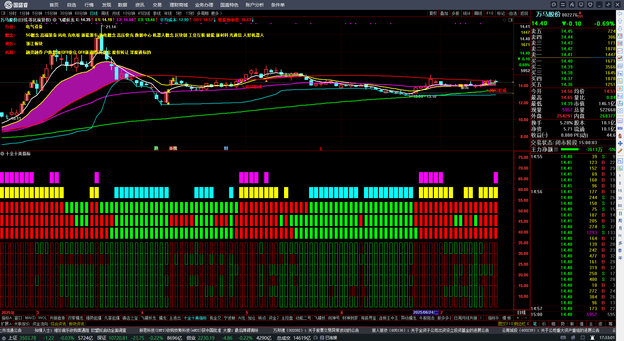624x341 pixels.
Task: Go to previous stock with up arrow icon
Action: (x=620, y=21)
